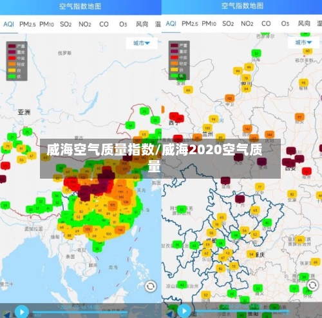Viewport: 322px width, 318px height.
Task: Open the O3 tab in the right map
Action: 285,23
